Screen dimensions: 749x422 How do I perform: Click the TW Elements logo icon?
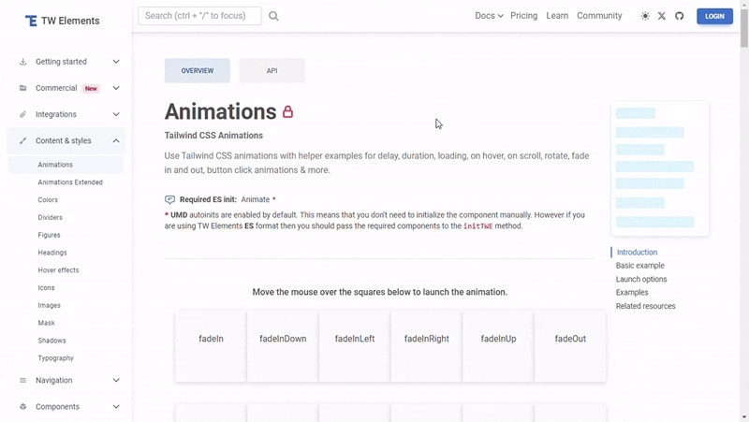click(x=31, y=21)
